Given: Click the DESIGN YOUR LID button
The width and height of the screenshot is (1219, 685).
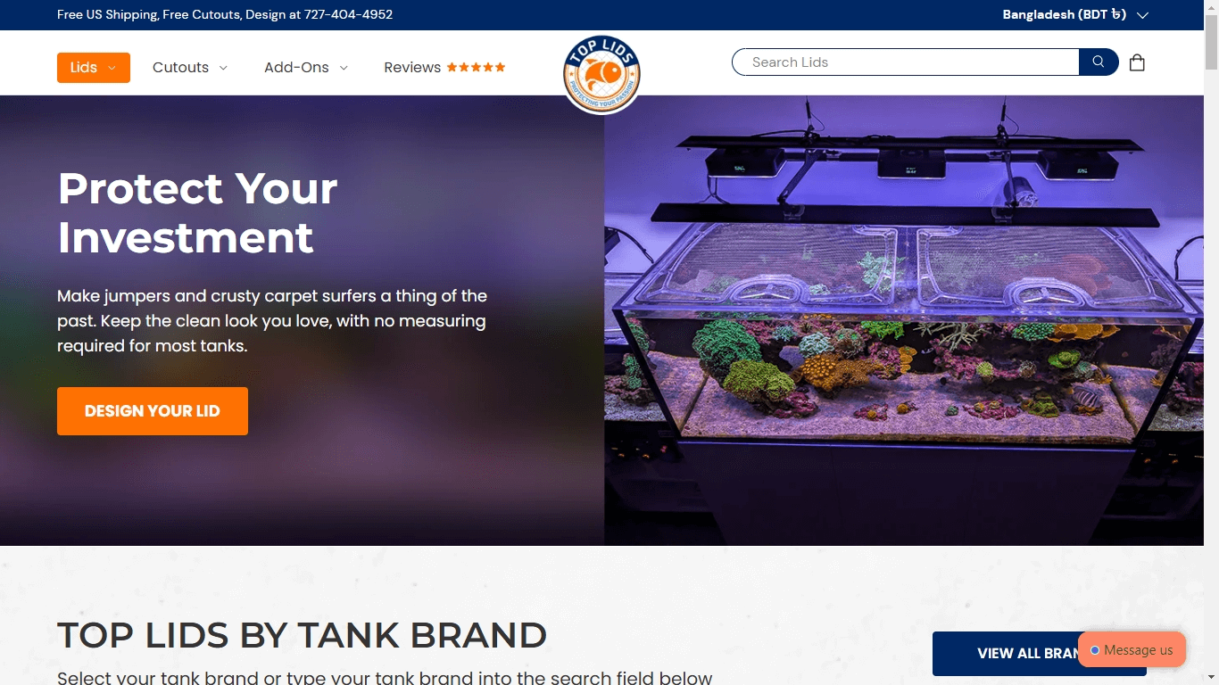Looking at the screenshot, I should (x=153, y=411).
